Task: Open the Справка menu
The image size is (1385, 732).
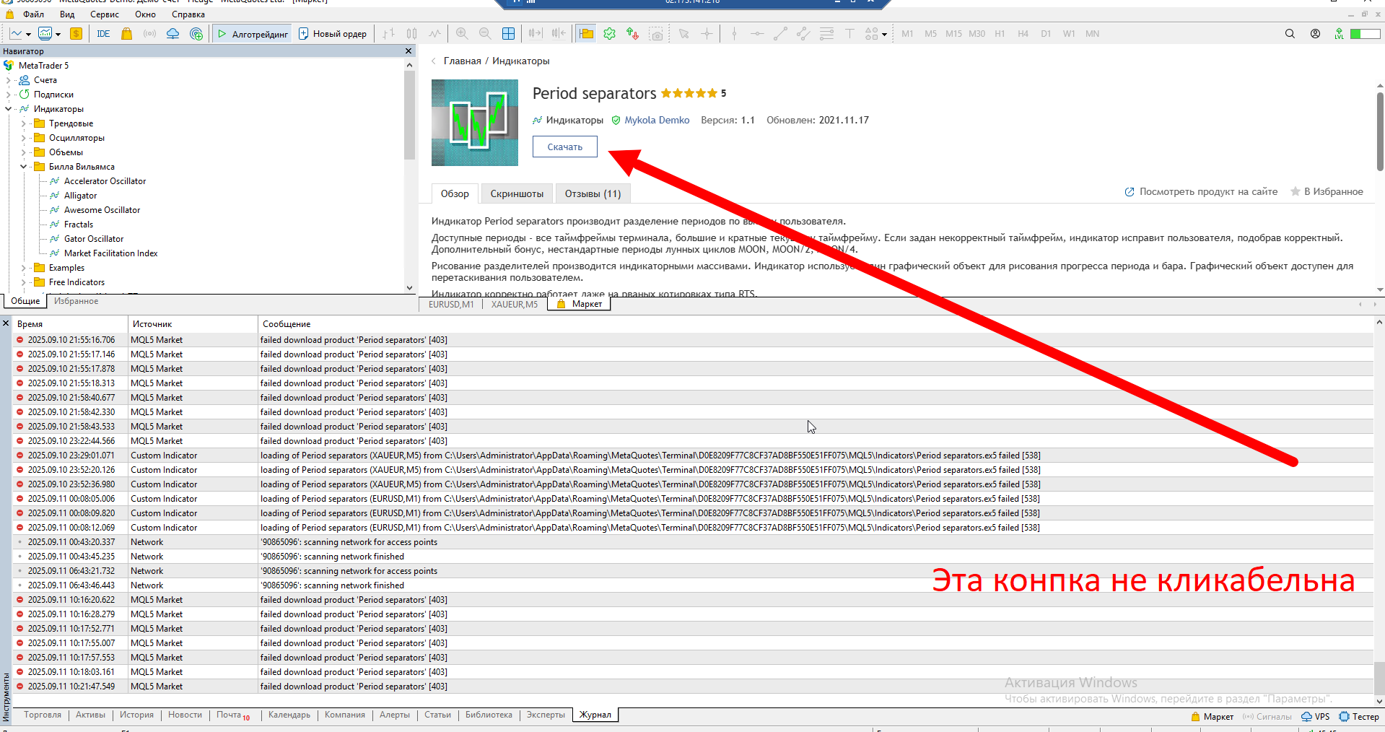Action: click(x=188, y=14)
